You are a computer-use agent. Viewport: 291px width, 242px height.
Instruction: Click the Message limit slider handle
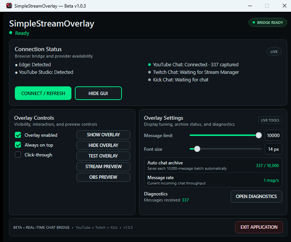tap(259, 135)
